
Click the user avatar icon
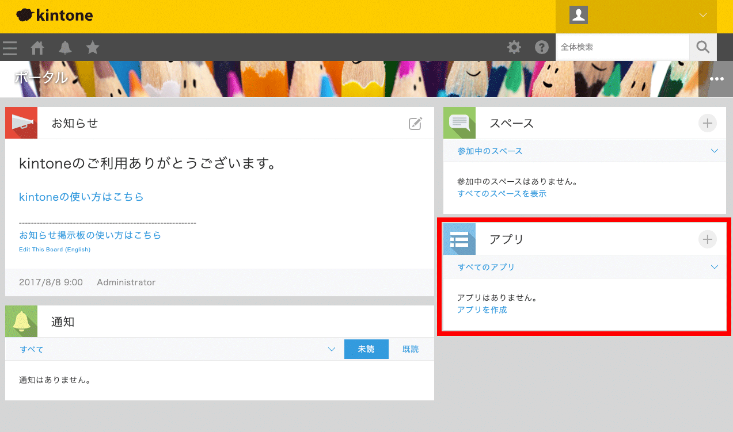click(579, 15)
